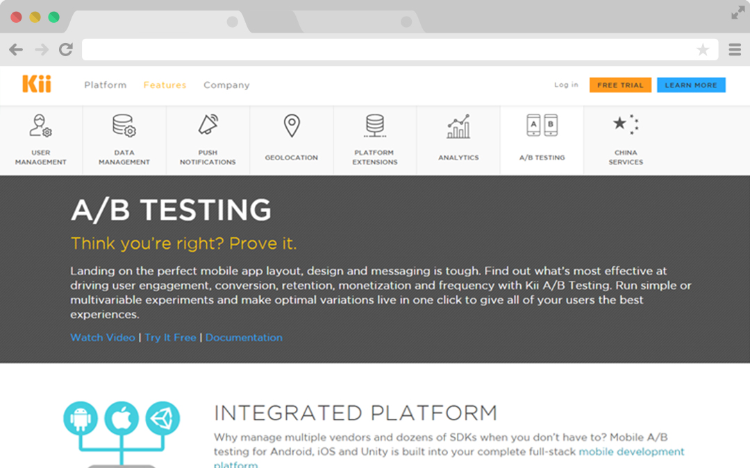
Task: Open Data Management feature icon
Action: [x=124, y=125]
